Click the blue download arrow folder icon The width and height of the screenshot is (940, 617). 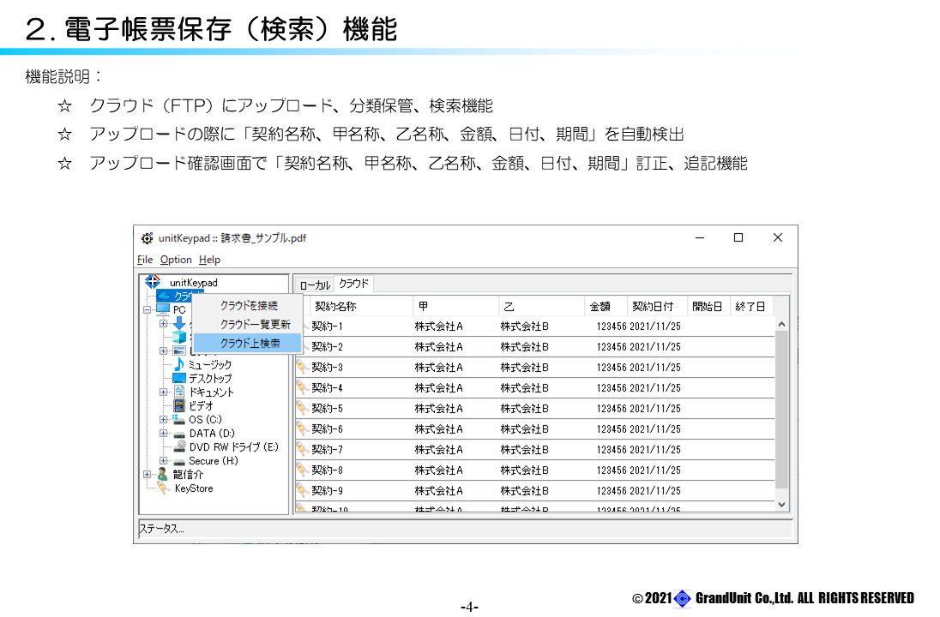point(178,323)
